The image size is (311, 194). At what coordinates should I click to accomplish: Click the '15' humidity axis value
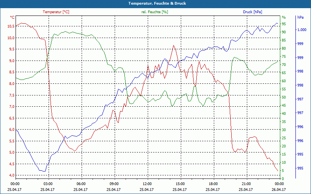click(284, 154)
